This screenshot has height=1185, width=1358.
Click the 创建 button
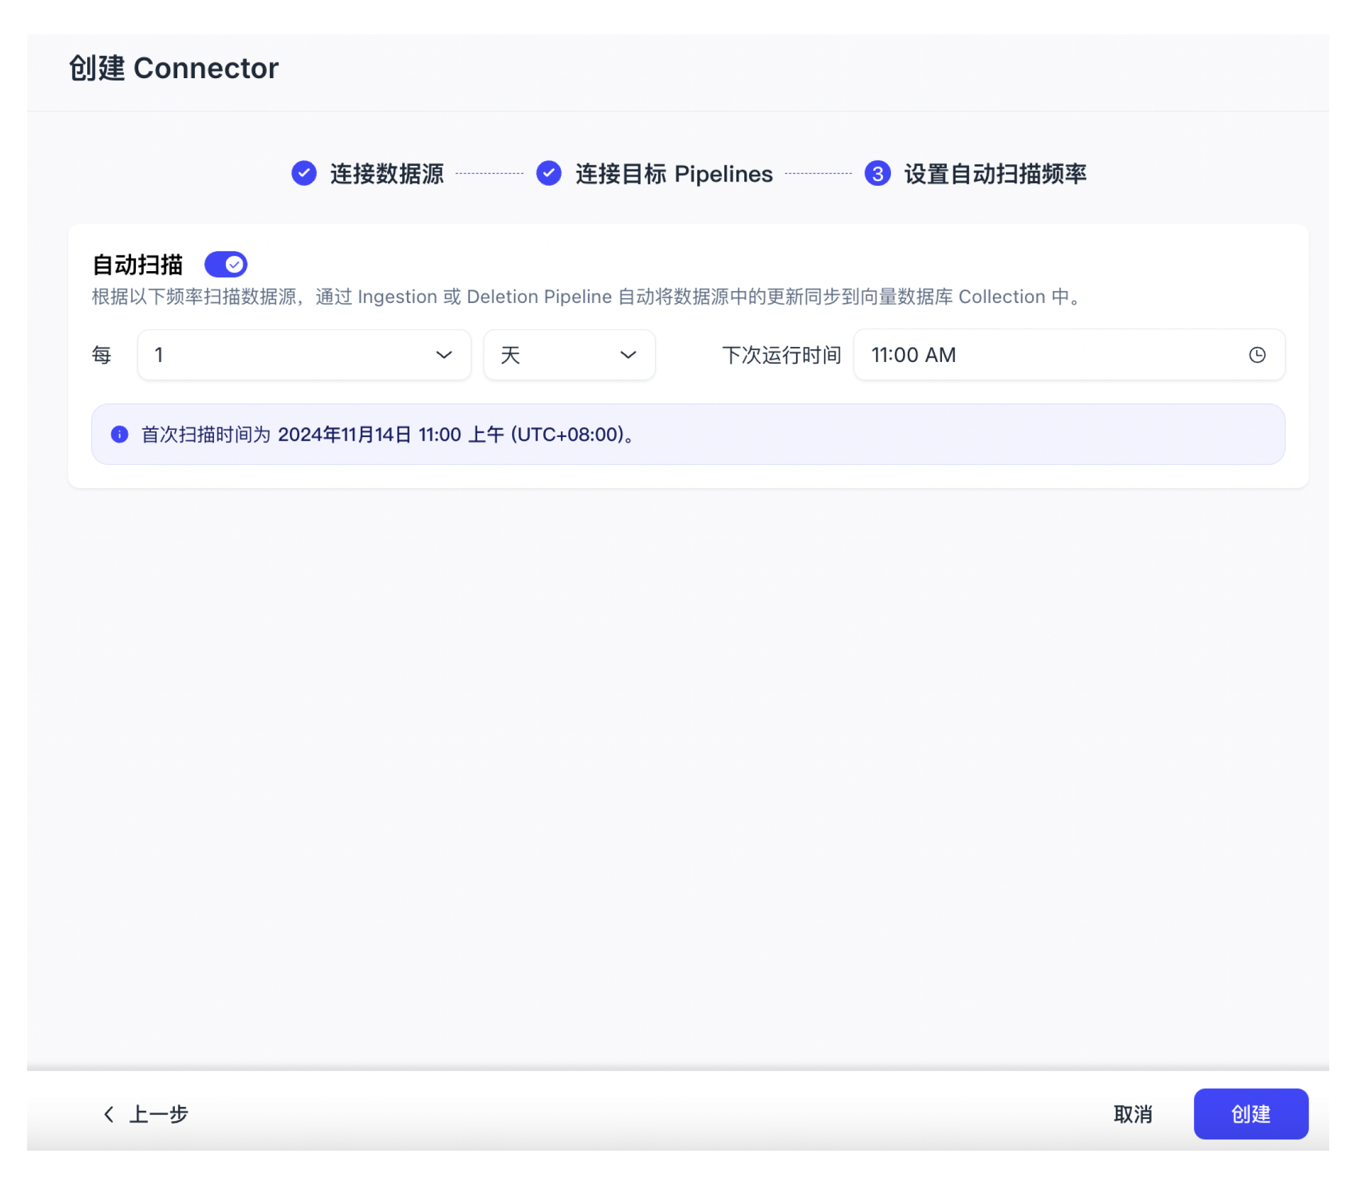(x=1251, y=1113)
